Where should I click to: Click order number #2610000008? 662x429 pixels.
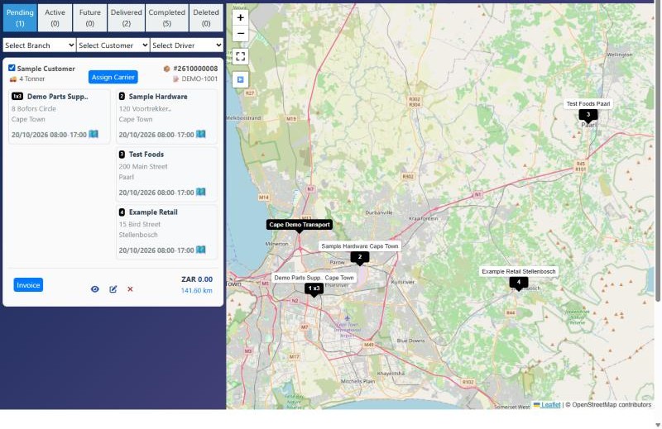coord(195,69)
